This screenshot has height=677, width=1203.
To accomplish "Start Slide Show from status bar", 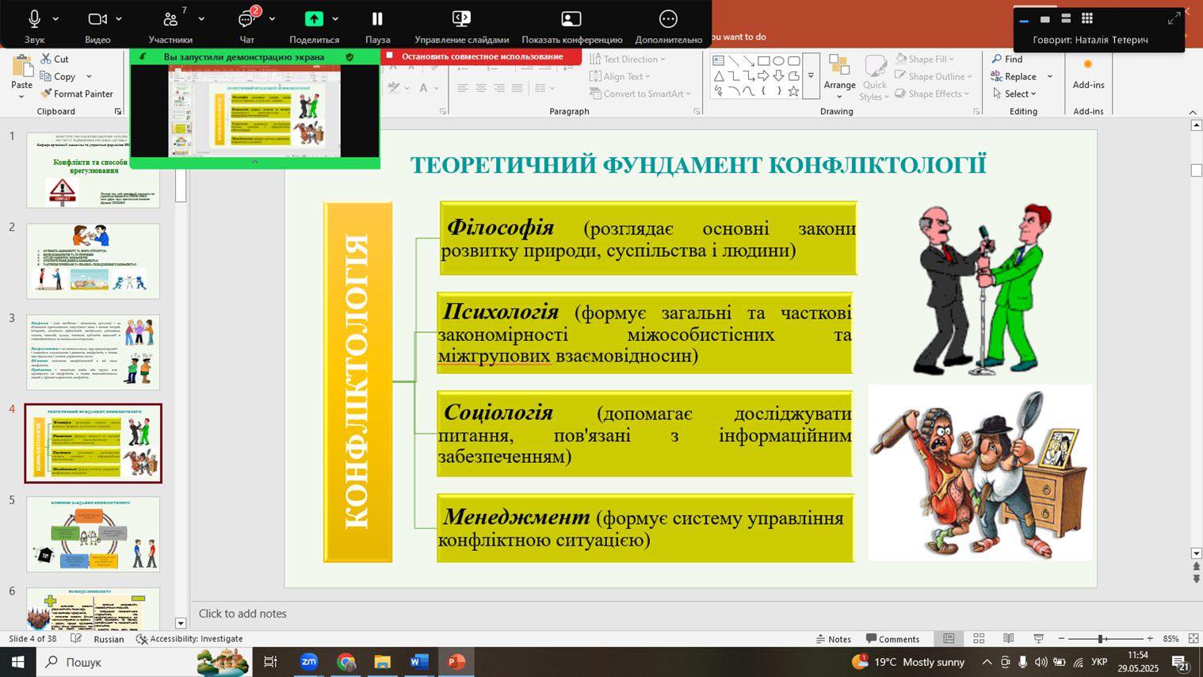I will tap(1038, 638).
